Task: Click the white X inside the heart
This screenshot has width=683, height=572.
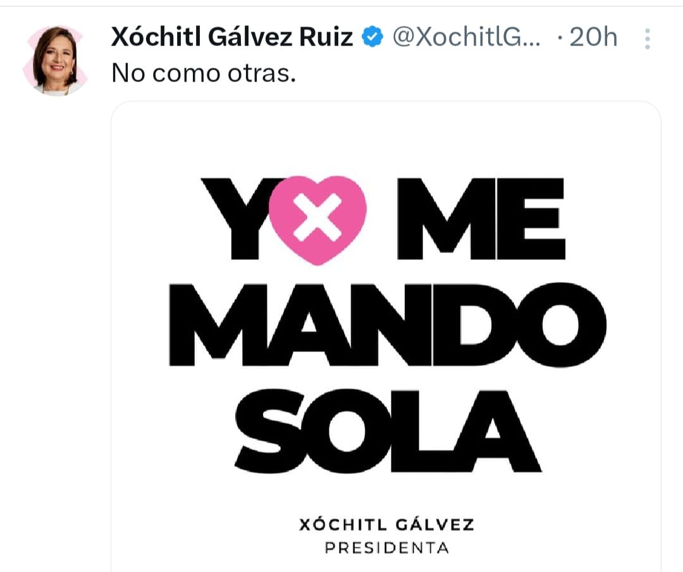Action: click(x=317, y=216)
